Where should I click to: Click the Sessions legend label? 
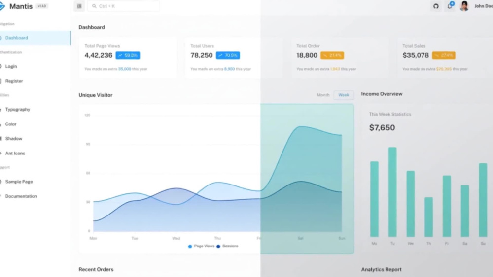coord(230,246)
